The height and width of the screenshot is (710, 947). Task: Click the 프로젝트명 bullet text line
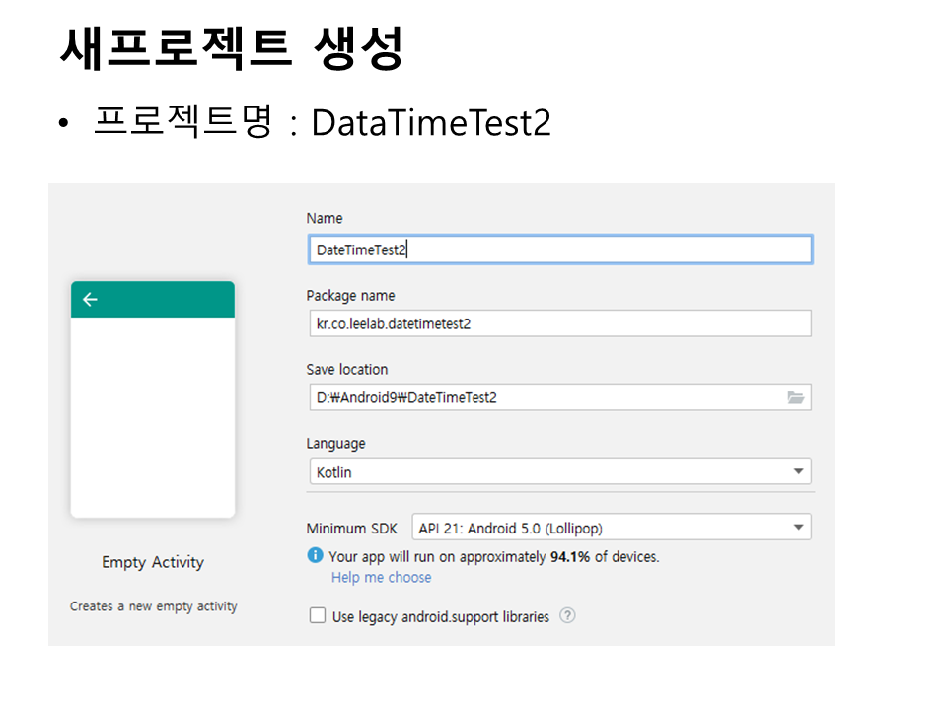[x=321, y=123]
